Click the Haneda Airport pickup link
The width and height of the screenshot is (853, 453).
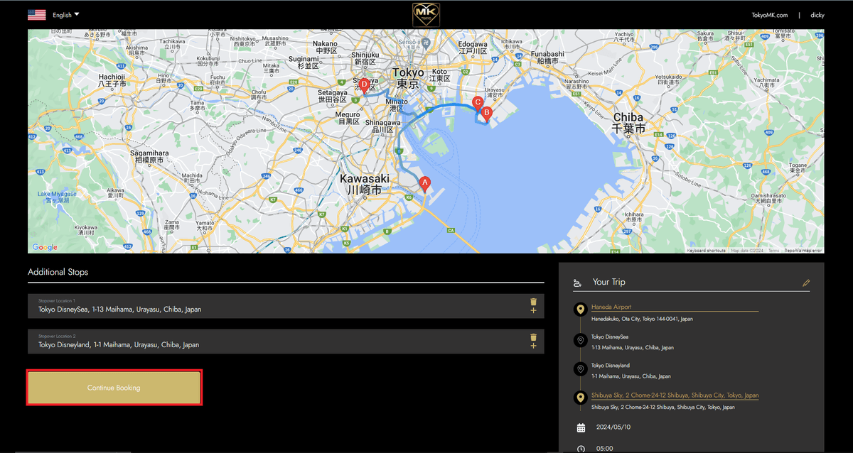pos(611,307)
